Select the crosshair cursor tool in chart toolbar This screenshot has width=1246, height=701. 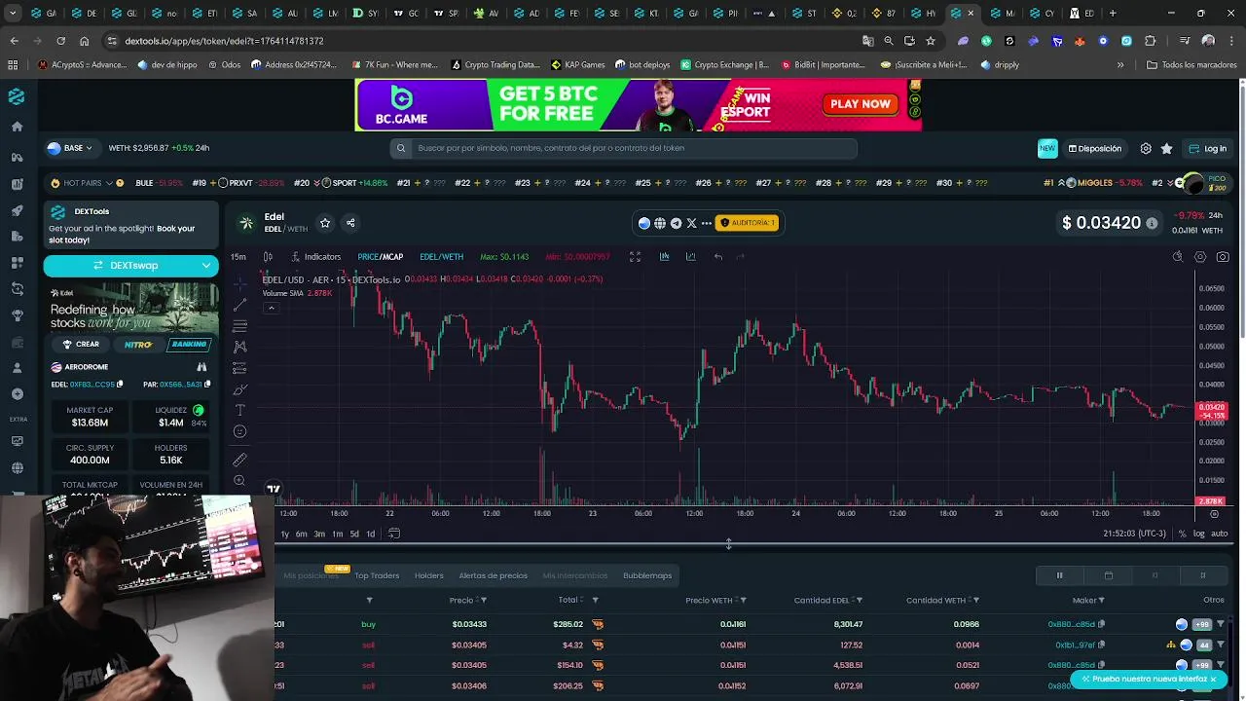(239, 283)
